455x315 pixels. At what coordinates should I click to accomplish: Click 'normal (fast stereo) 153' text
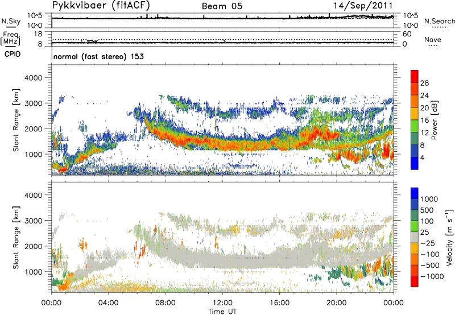98,56
